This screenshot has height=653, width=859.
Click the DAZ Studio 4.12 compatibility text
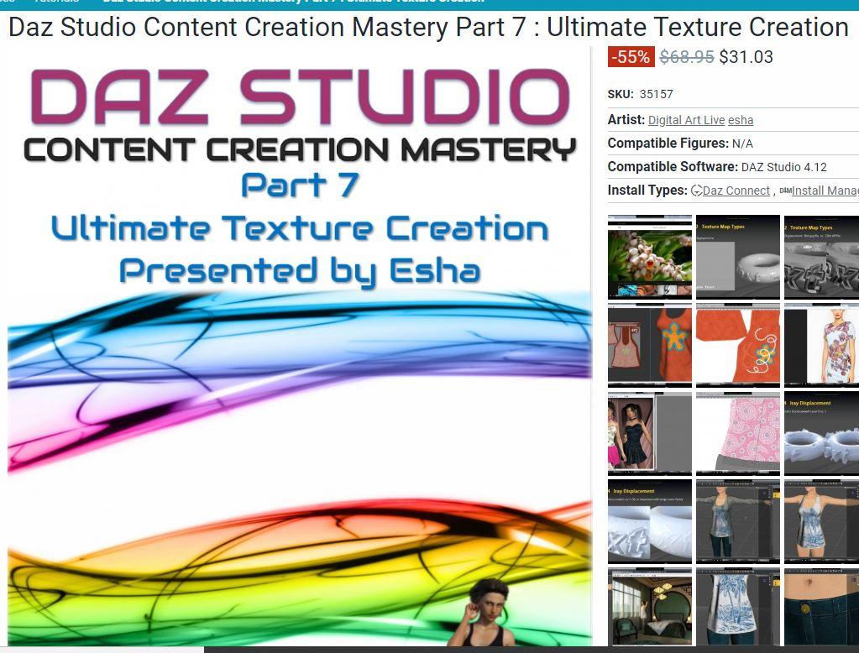coord(784,167)
